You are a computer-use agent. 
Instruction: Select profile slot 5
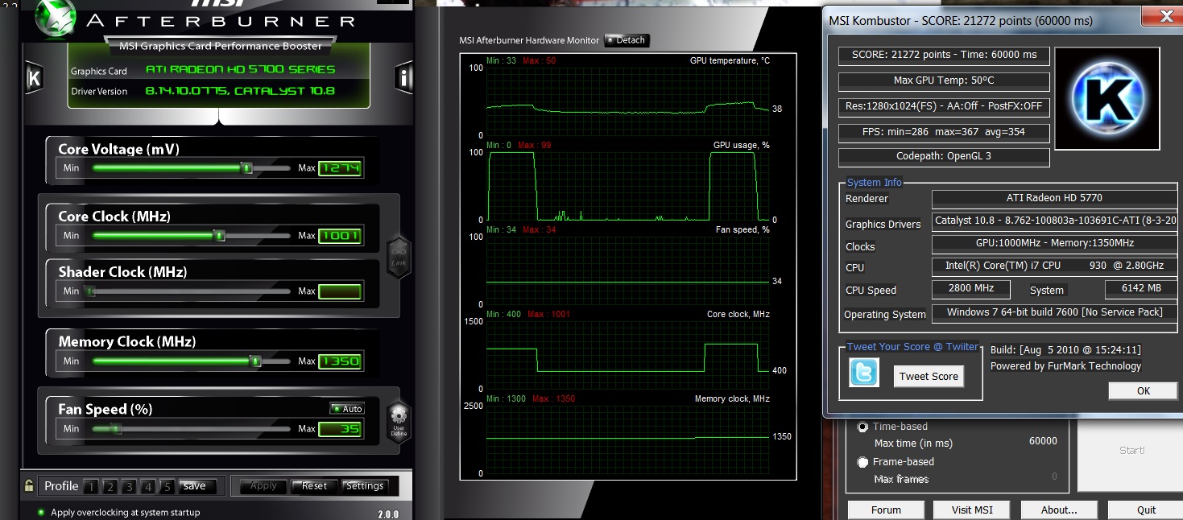[x=167, y=486]
